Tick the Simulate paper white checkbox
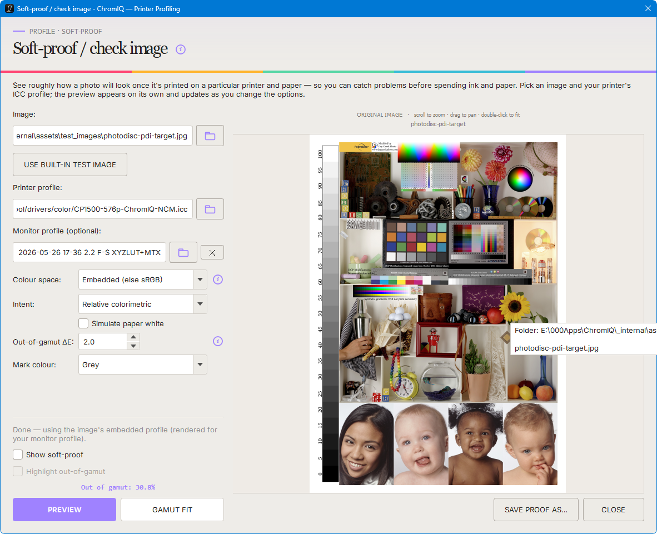Image resolution: width=657 pixels, height=534 pixels. coord(83,323)
